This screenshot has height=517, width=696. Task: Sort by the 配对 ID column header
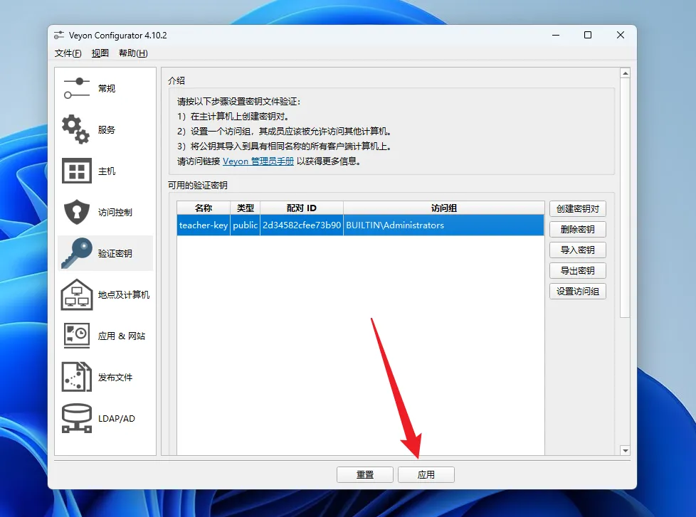tap(302, 208)
